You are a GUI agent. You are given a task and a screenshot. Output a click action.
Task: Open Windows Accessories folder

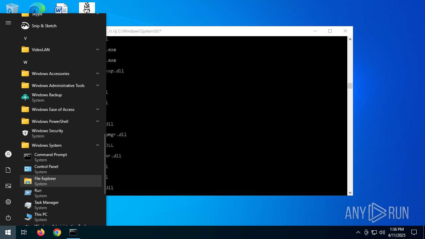pos(61,74)
